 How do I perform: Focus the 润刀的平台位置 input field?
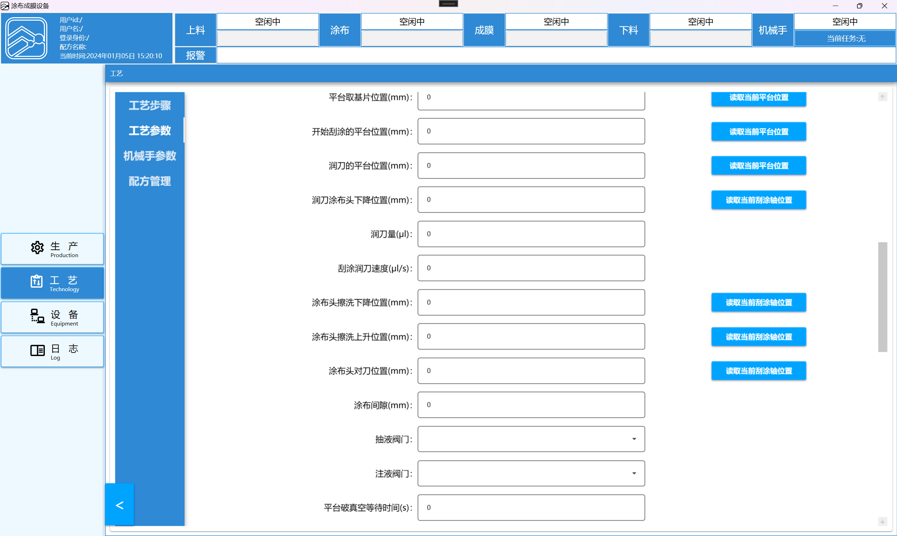pos(531,166)
